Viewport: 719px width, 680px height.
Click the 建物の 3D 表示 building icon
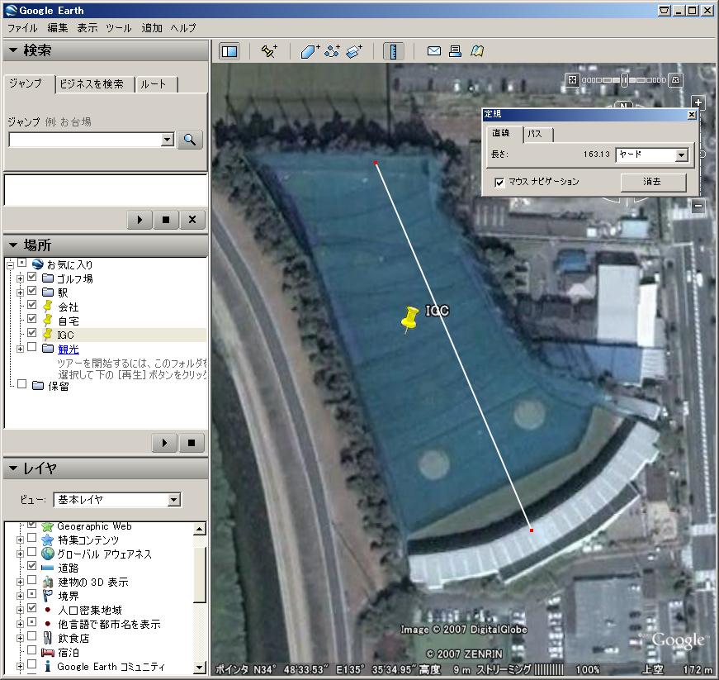pyautogui.click(x=48, y=582)
